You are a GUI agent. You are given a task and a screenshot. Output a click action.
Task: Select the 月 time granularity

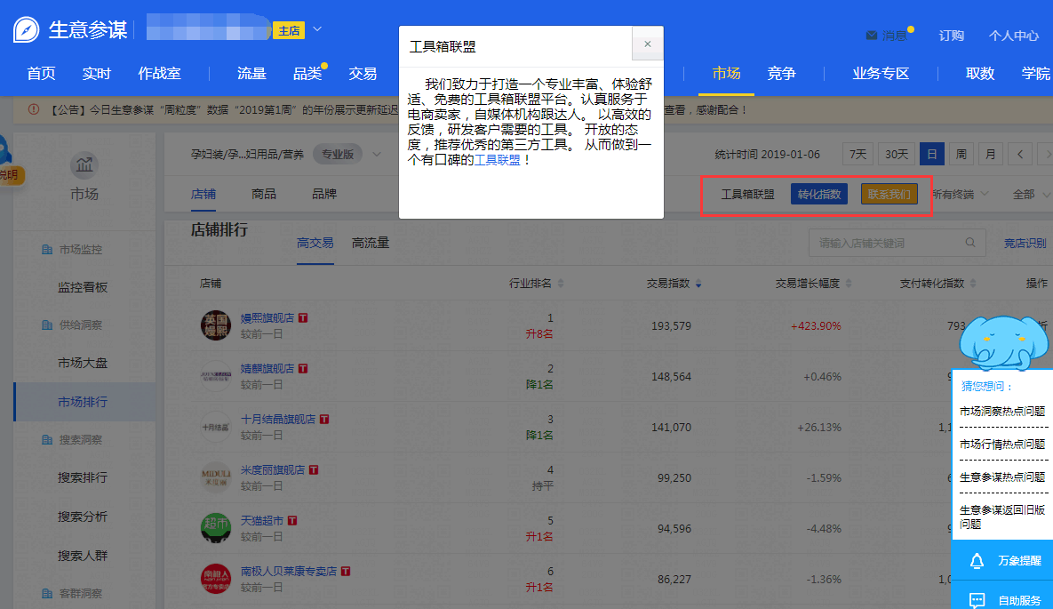point(991,154)
